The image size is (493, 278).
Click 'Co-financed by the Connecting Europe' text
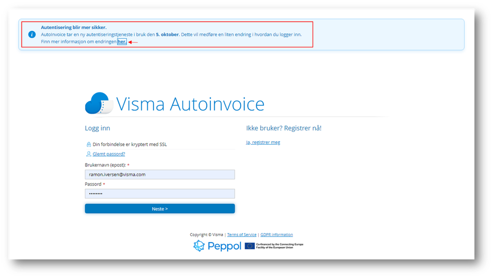click(280, 244)
